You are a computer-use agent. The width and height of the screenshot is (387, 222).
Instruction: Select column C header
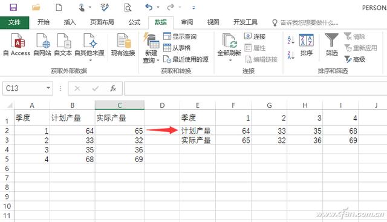120,105
